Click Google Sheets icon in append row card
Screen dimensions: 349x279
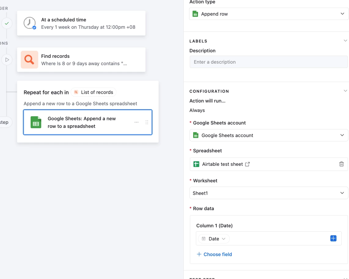(36, 122)
